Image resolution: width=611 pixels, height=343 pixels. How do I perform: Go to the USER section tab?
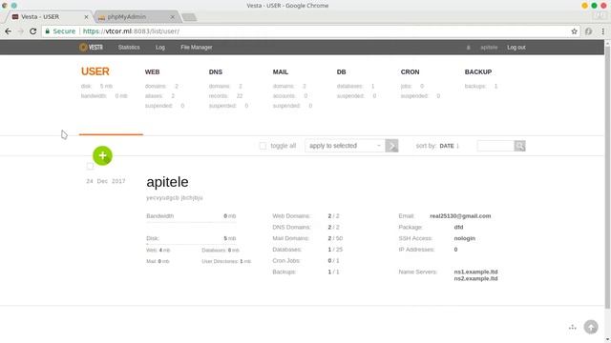pos(95,71)
